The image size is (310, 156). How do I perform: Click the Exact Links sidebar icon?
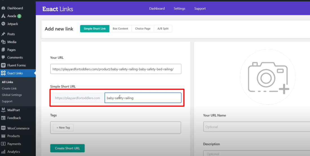3,73
